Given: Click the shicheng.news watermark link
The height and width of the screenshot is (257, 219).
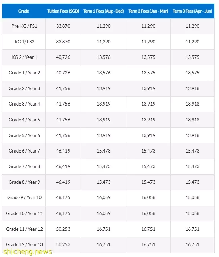Looking at the screenshot, I should (x=28, y=252).
